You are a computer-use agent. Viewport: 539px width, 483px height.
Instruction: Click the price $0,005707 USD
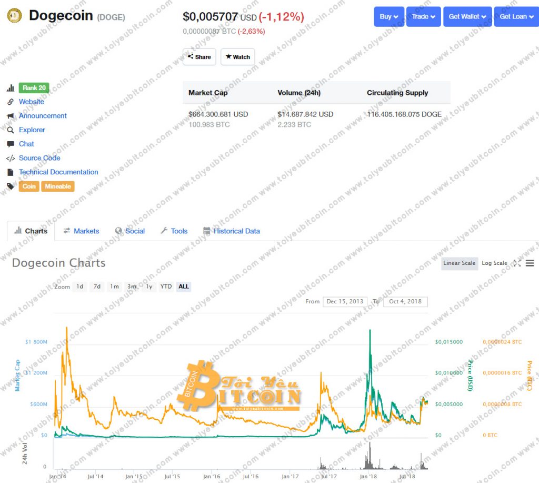pyautogui.click(x=219, y=16)
